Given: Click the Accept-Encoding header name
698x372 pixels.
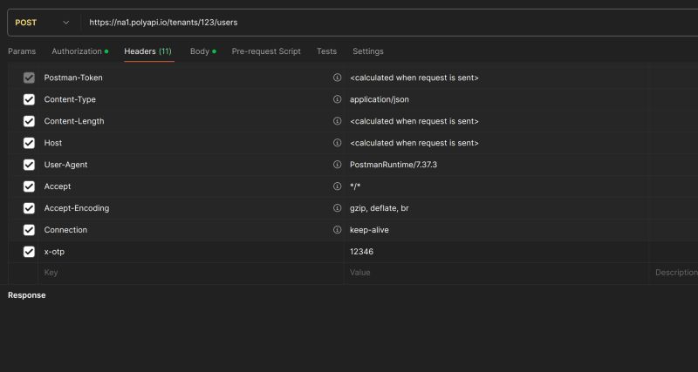Looking at the screenshot, I should coord(77,208).
